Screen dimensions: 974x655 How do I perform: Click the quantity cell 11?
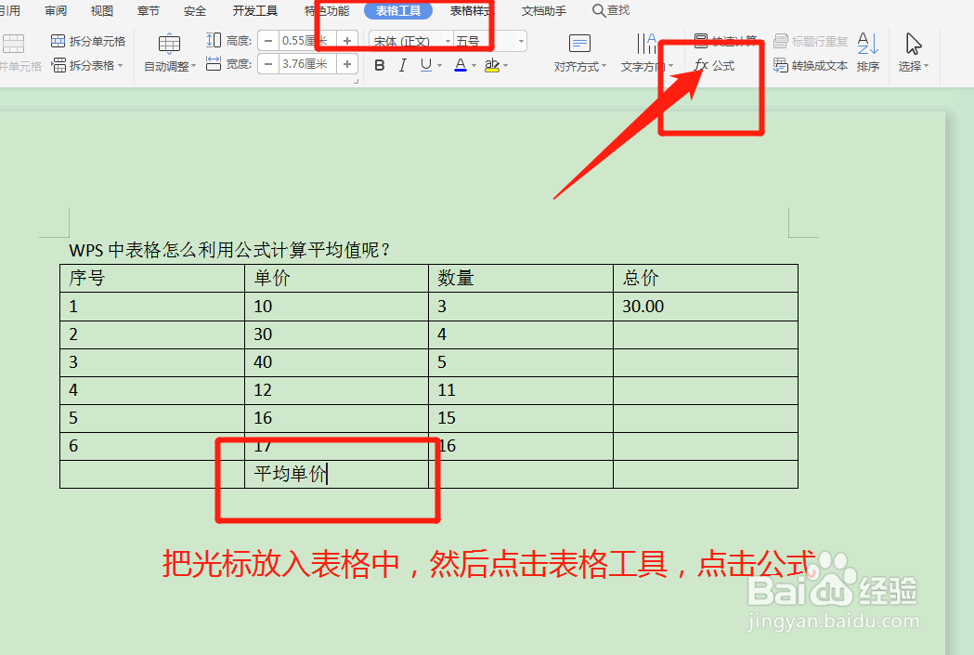(x=521, y=390)
